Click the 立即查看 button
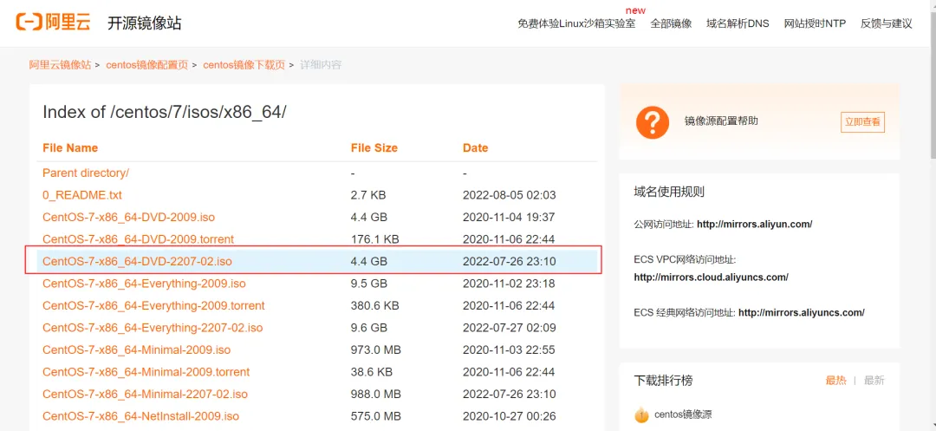Viewport: 936px width, 431px height. click(x=862, y=121)
